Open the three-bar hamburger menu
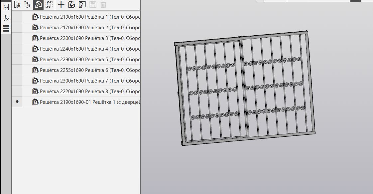 pyautogui.click(x=6, y=29)
